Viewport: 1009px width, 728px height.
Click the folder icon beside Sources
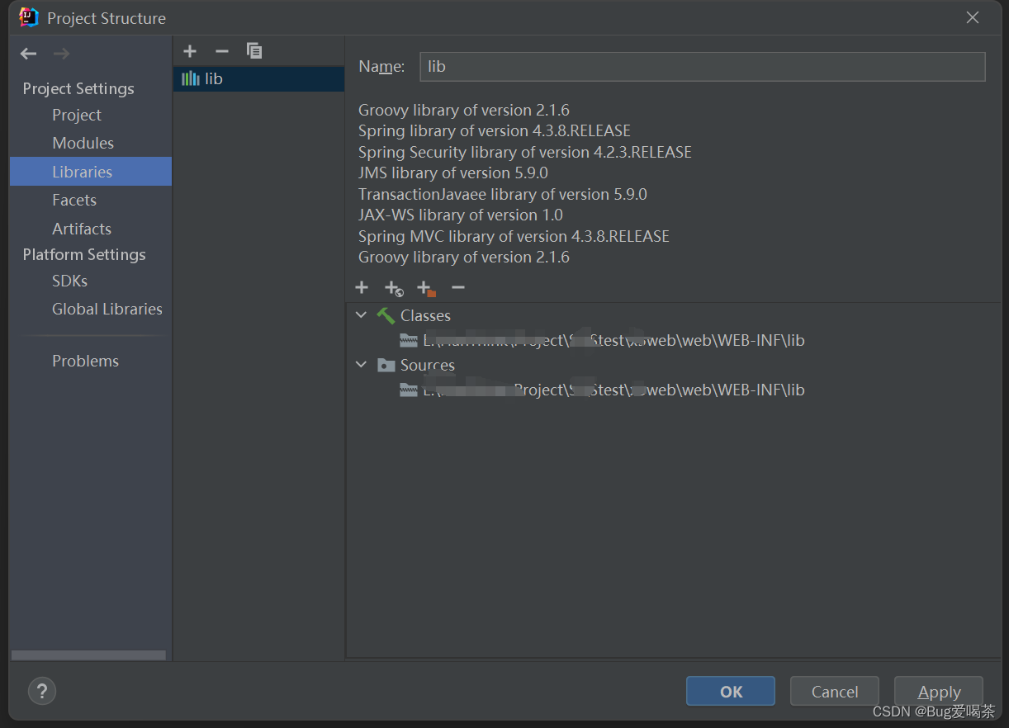(x=386, y=365)
